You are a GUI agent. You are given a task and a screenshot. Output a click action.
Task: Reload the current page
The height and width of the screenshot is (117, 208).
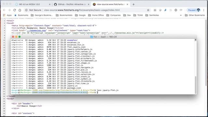click(15, 10)
